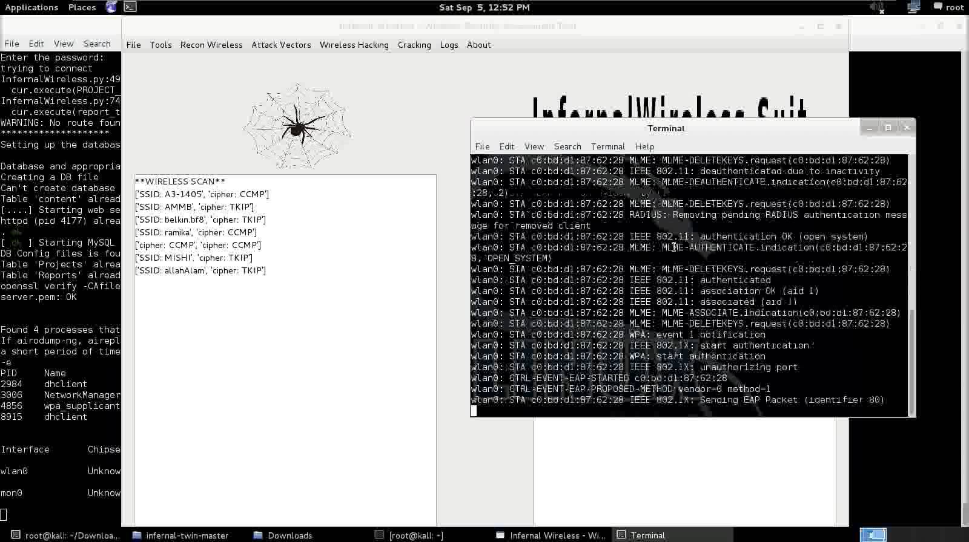
Task: Open View menu in the left background terminal
Action: (x=64, y=44)
